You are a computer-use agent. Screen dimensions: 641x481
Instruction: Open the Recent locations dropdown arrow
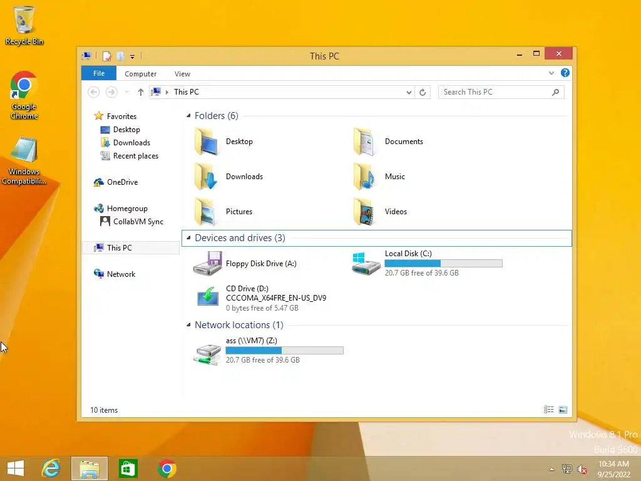[126, 92]
